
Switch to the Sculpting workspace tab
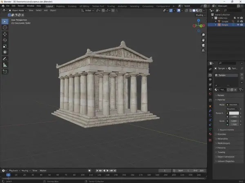(x=72, y=6)
